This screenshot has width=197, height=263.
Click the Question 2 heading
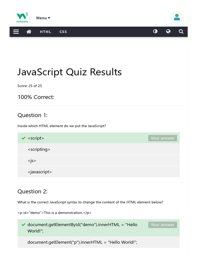(33, 191)
